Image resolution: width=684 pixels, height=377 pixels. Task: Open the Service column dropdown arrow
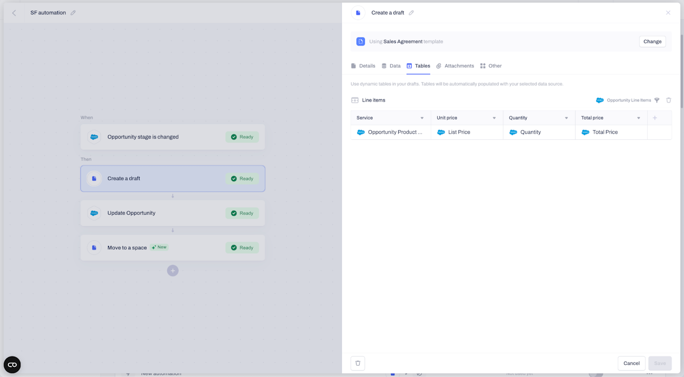[x=422, y=118]
